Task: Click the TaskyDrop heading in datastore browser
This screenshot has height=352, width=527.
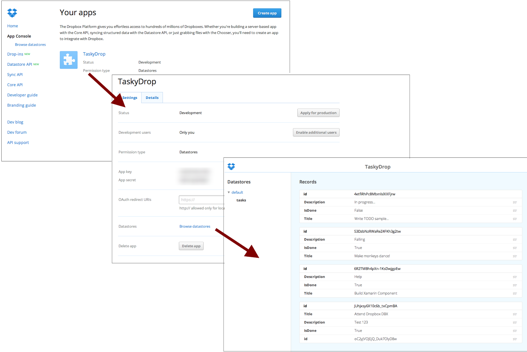Action: [377, 167]
